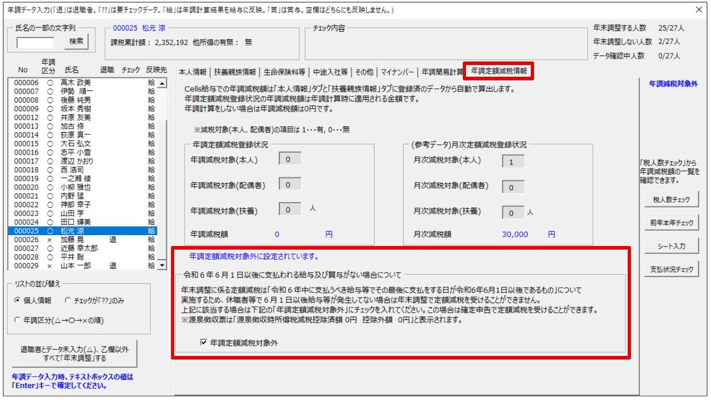Select employee 000017 渡辺 かおり
The image size is (711, 400).
point(83,161)
